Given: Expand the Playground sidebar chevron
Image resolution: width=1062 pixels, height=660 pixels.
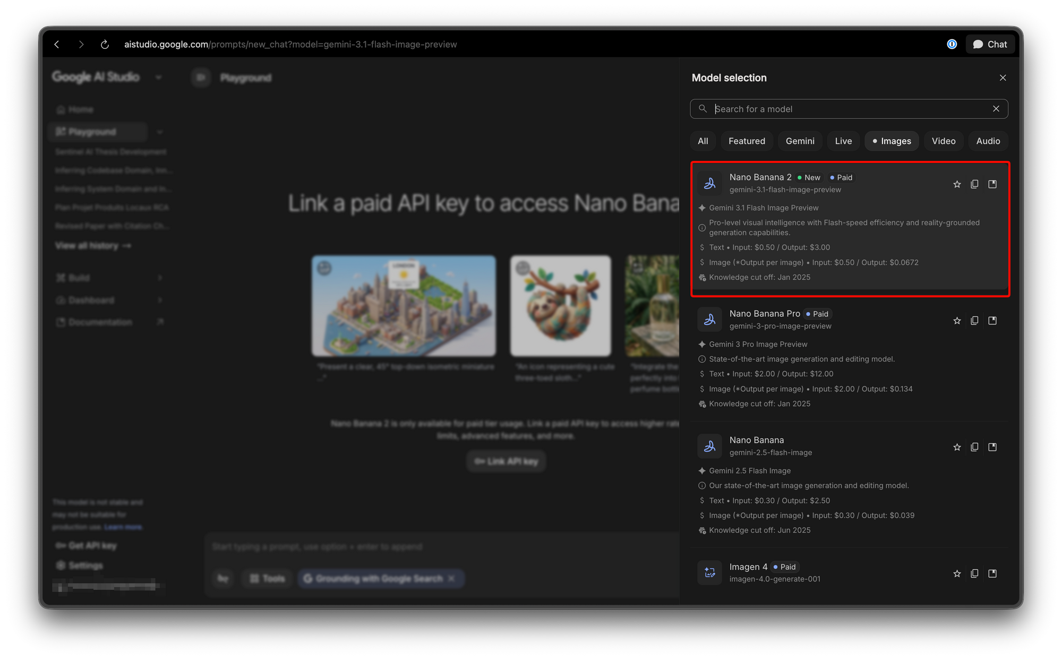Looking at the screenshot, I should (160, 132).
